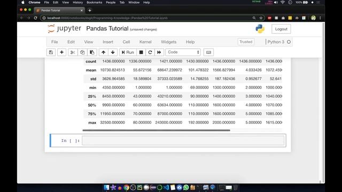Open the Apple menu

click(x=23, y=2)
